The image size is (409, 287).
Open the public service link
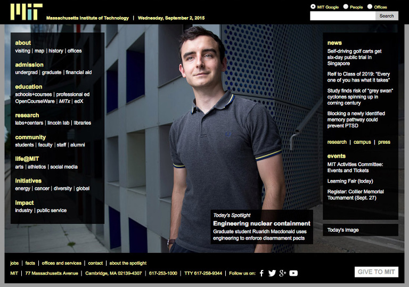52,210
